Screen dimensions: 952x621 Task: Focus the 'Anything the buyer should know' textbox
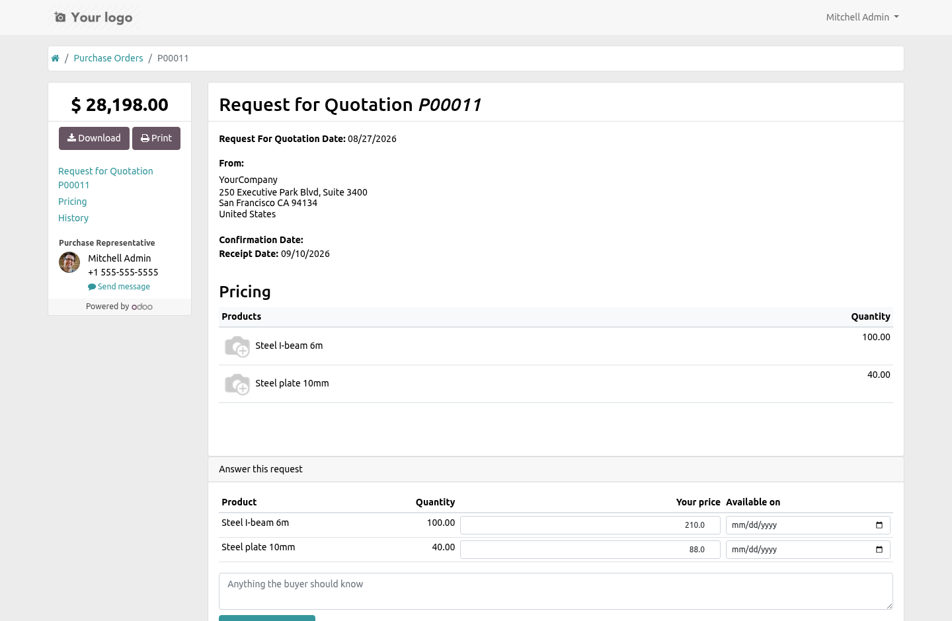tap(556, 591)
